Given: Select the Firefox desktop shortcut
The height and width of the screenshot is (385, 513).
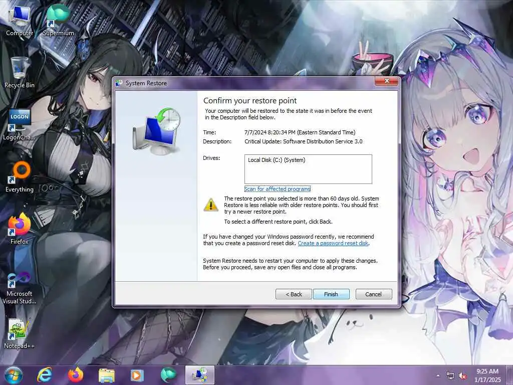Looking at the screenshot, I should tap(19, 229).
